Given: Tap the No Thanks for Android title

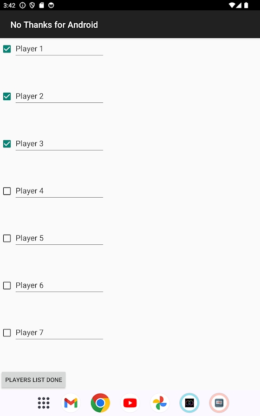Looking at the screenshot, I should pos(54,25).
